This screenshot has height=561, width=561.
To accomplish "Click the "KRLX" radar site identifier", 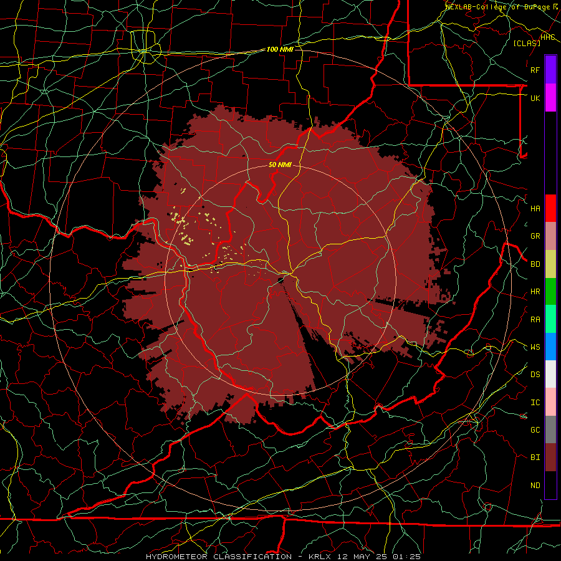I will 320,557.
